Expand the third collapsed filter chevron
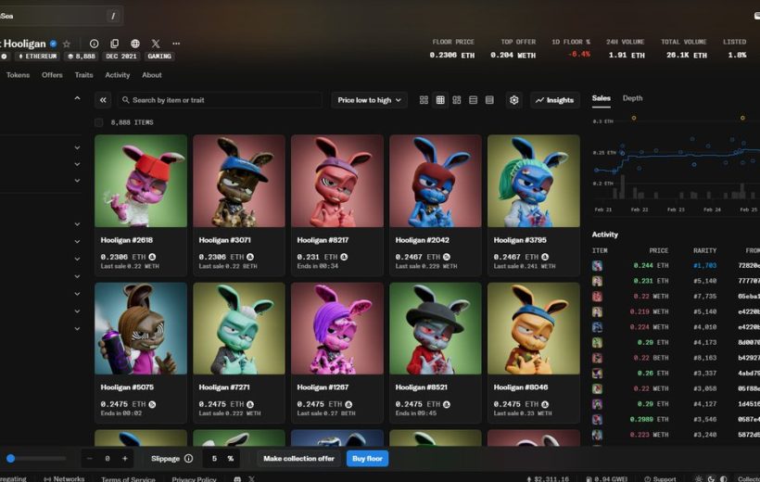This screenshot has width=760, height=482. click(x=77, y=181)
